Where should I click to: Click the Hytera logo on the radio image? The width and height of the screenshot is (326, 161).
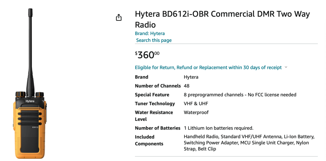[30, 101]
